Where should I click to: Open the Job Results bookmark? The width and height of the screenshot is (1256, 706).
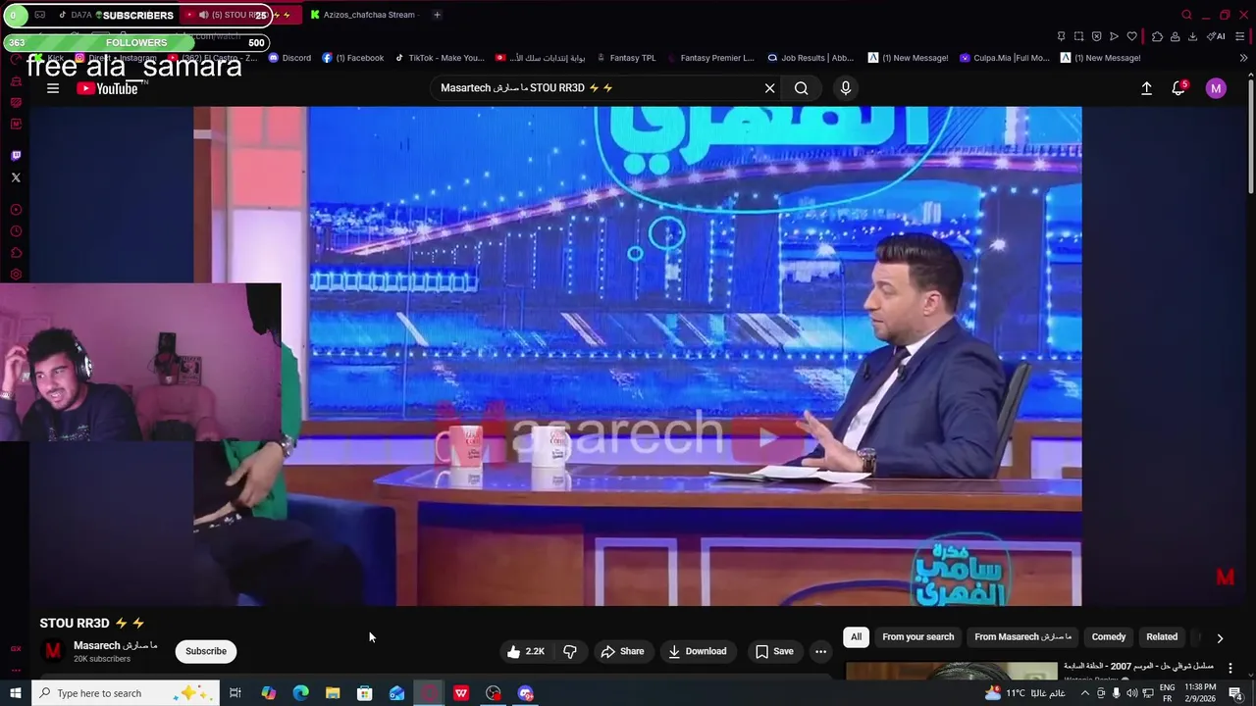pos(811,58)
